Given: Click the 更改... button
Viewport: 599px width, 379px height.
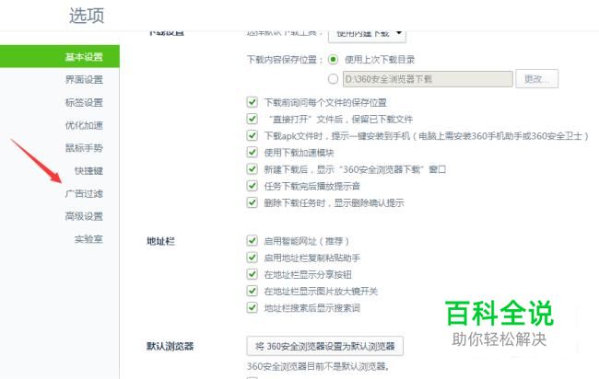Looking at the screenshot, I should pyautogui.click(x=536, y=79).
